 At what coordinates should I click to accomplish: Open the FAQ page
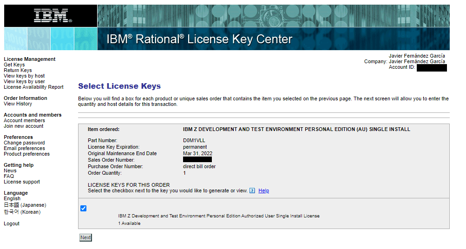[x=9, y=176]
